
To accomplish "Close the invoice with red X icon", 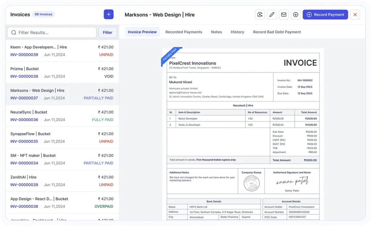I will pyautogui.click(x=355, y=14).
